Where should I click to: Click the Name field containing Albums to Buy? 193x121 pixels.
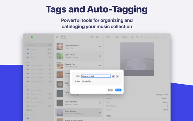(x=96, y=76)
